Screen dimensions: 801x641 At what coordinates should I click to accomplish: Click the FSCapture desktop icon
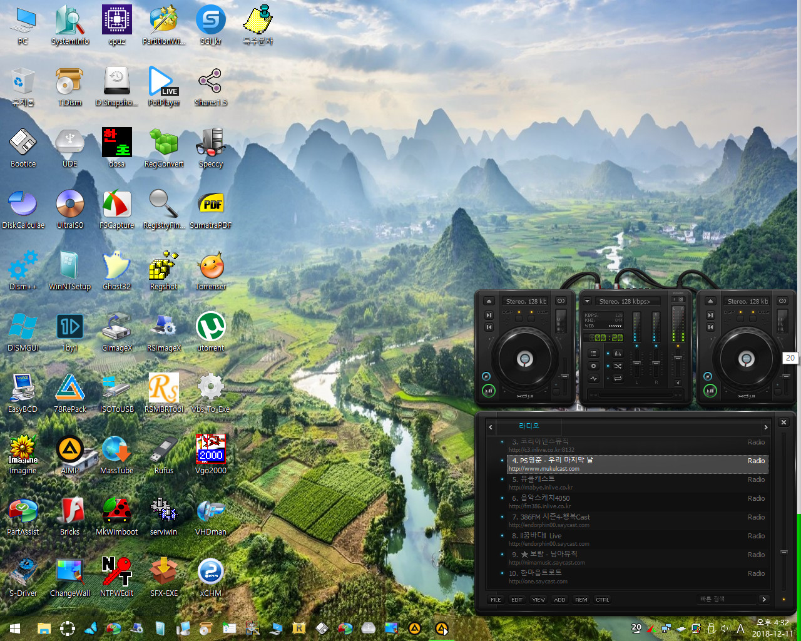116,210
